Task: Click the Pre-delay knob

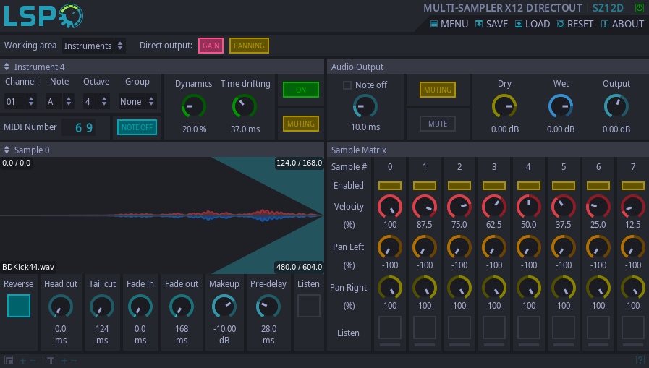Action: pos(268,307)
